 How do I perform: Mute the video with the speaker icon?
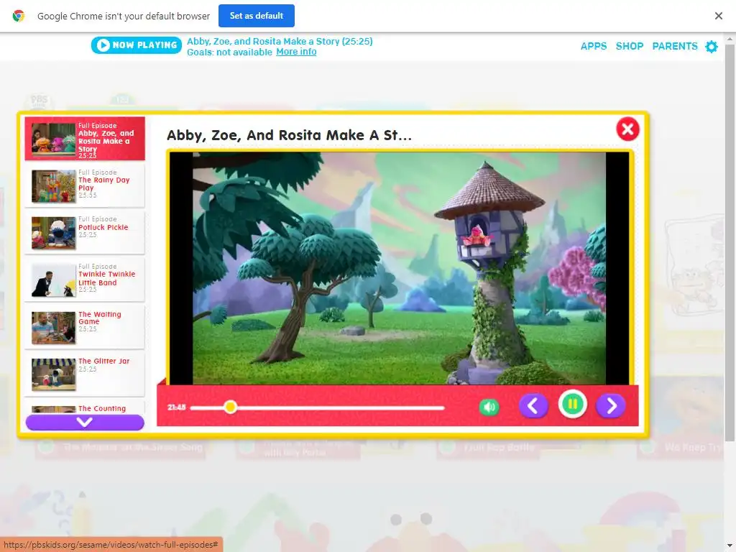click(x=489, y=407)
